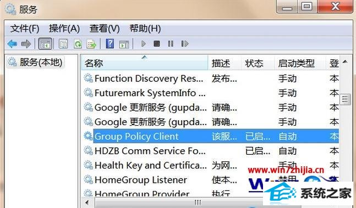The height and width of the screenshot is (208, 356).
Task: Click the Services gear icon in title bar
Action: pos(10,9)
